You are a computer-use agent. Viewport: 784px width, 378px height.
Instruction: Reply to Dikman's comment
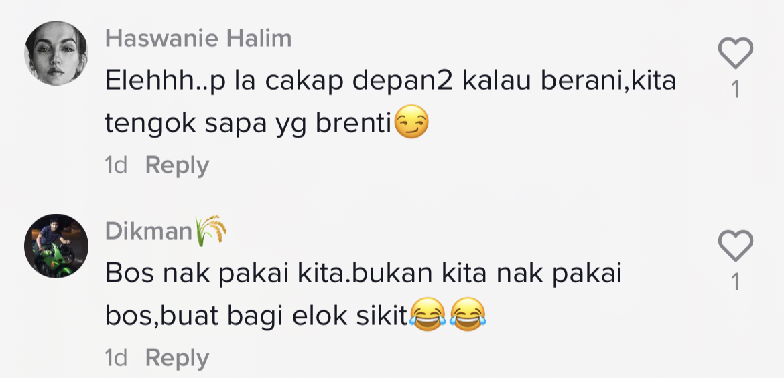coord(177,358)
